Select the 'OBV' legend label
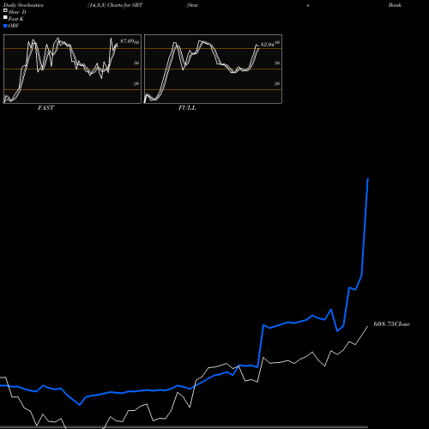429x429 pixels. (x=14, y=26)
